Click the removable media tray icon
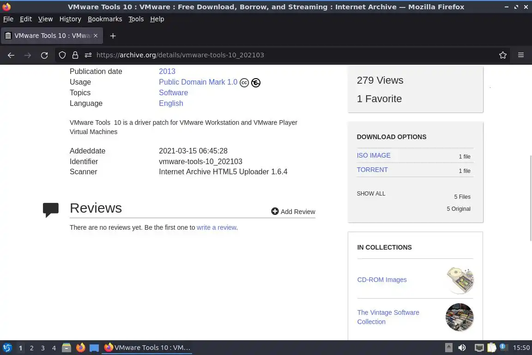The image size is (532, 355). (448, 348)
